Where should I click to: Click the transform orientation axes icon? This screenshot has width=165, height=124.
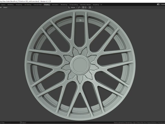click(x=69, y=8)
